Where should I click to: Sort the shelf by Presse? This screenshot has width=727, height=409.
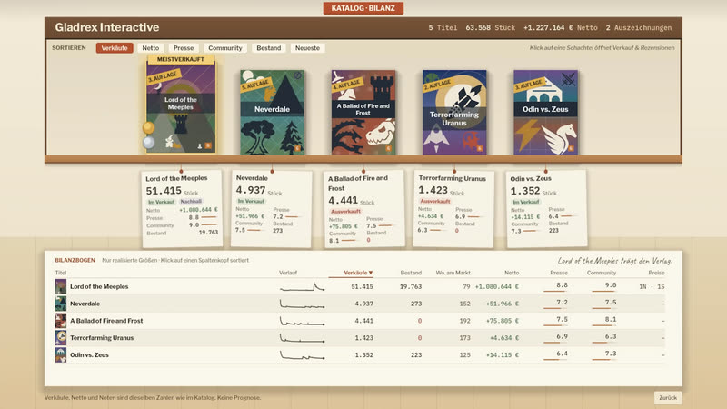tap(184, 48)
